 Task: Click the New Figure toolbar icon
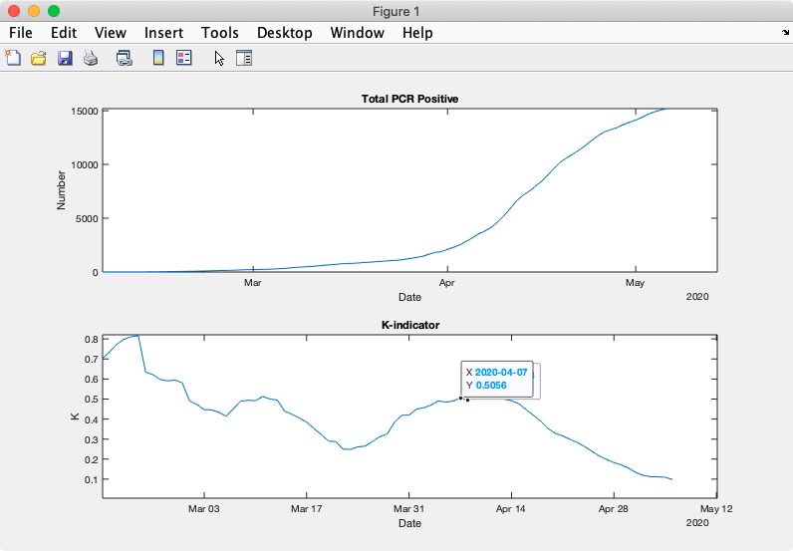pyautogui.click(x=13, y=58)
